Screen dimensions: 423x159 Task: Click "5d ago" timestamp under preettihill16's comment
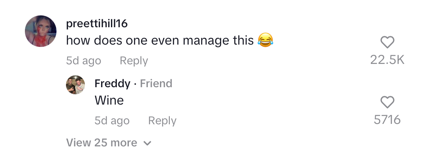(83, 61)
